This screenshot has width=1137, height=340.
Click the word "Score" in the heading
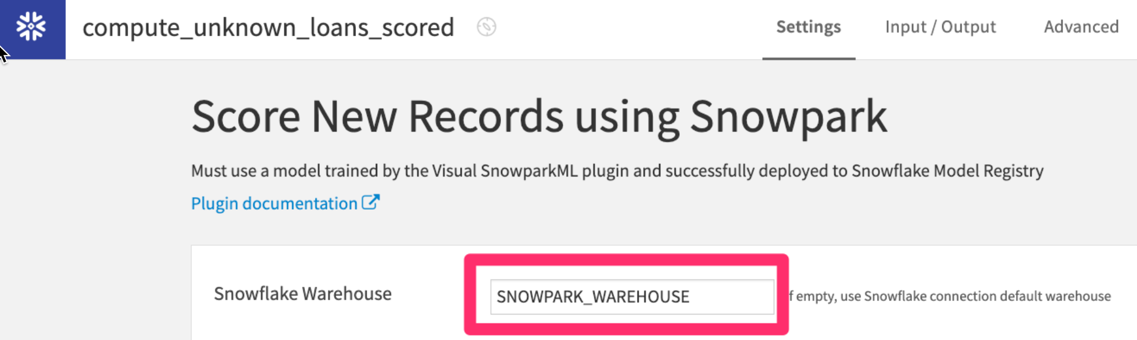click(246, 117)
